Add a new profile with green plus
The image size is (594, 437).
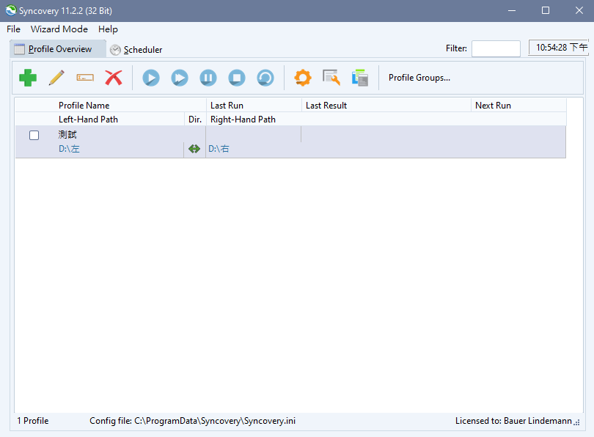pyautogui.click(x=28, y=78)
